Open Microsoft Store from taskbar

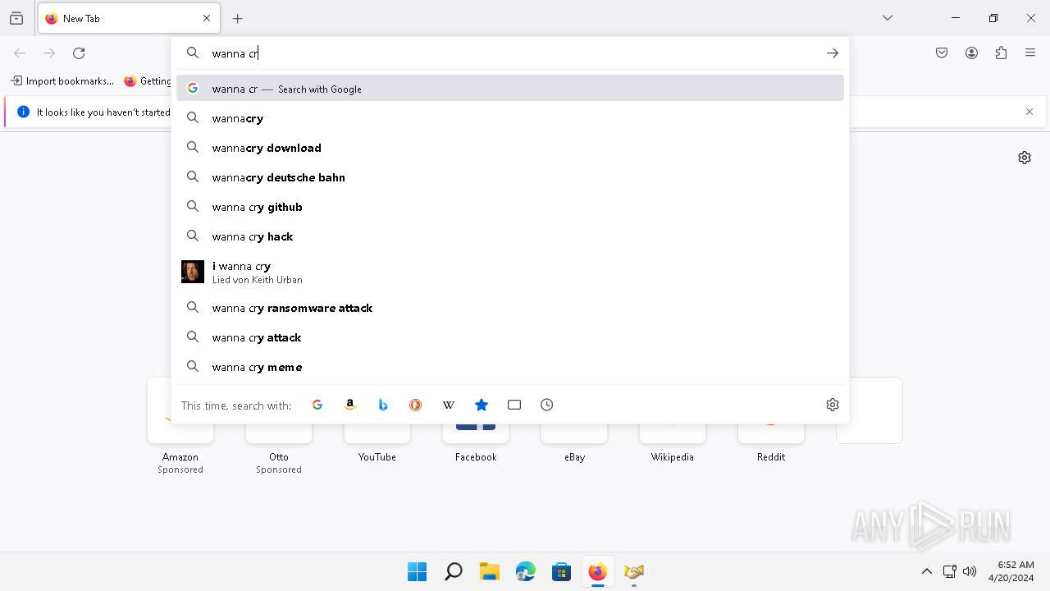[561, 571]
